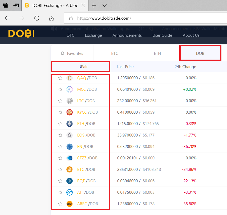Click price 1215.00000 / $174.765
This screenshot has height=215, width=227.
pyautogui.click(x=138, y=124)
